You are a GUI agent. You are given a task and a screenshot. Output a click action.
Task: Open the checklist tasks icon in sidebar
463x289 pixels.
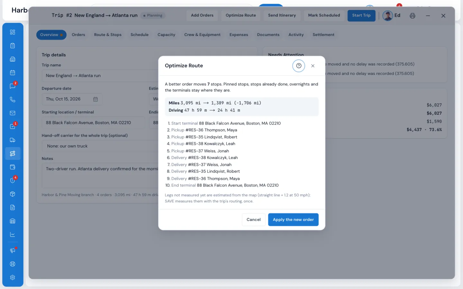[13, 127]
